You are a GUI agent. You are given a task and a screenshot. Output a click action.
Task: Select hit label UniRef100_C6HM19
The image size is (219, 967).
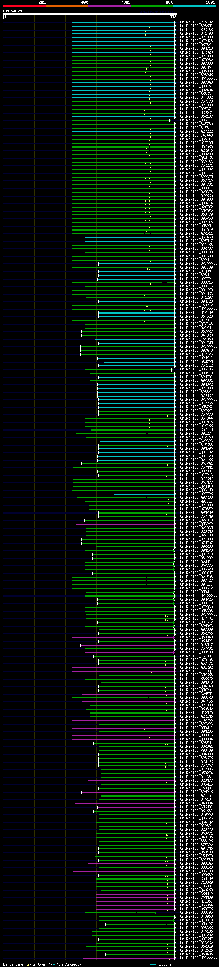point(196,894)
